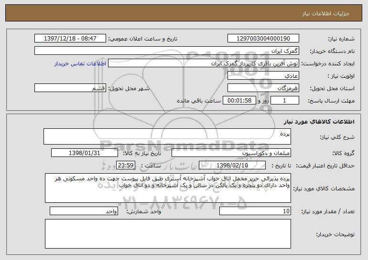The image size is (368, 260).
Task: Click the شماره نیاز label
Action: 341,39
